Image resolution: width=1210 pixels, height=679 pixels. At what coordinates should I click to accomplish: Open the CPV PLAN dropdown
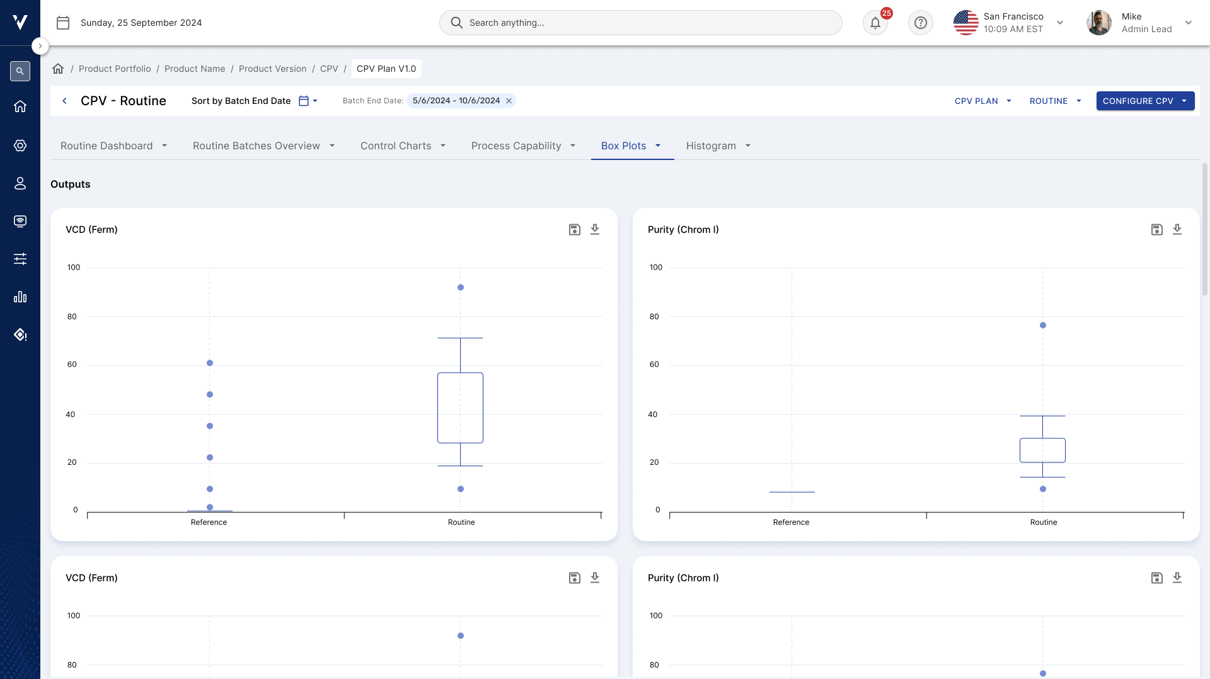[983, 101]
